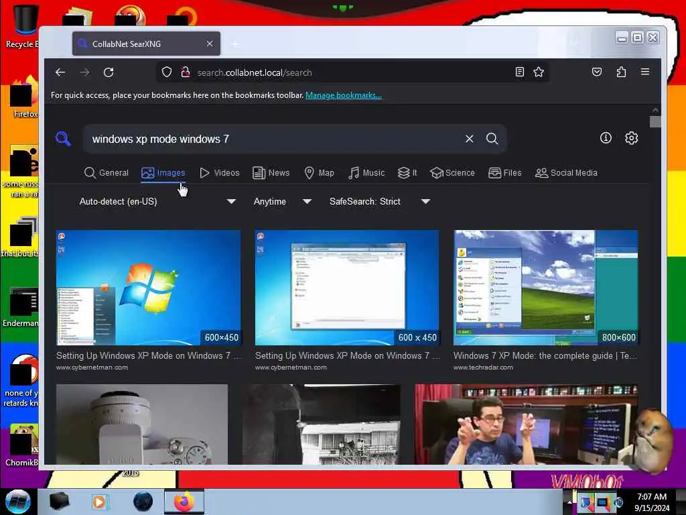Screen dimensions: 686x515
Task: Click the Firefox taskbar button
Action: pyautogui.click(x=184, y=502)
